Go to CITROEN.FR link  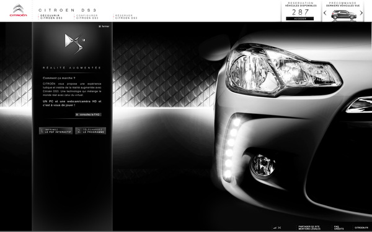coord(361,228)
